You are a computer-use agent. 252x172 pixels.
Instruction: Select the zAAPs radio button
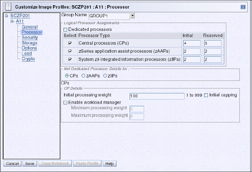click(x=83, y=76)
